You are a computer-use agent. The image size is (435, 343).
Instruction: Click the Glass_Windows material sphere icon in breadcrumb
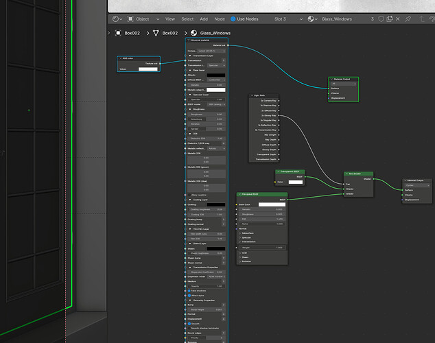coord(193,33)
